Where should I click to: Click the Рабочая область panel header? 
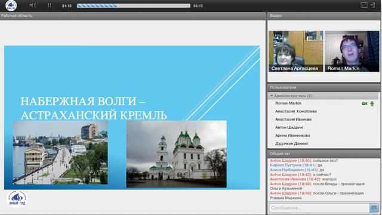click(133, 16)
